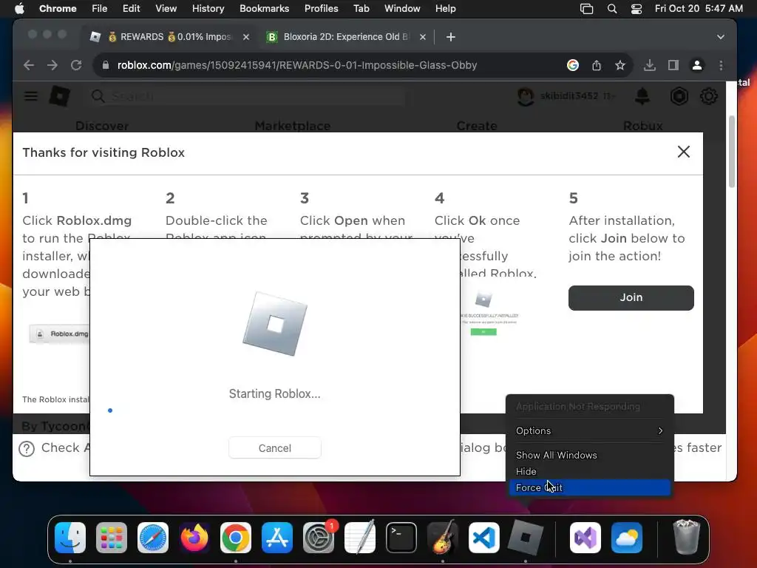Image resolution: width=757 pixels, height=568 pixels.
Task: Open Terminal from the dock
Action: coord(401,538)
